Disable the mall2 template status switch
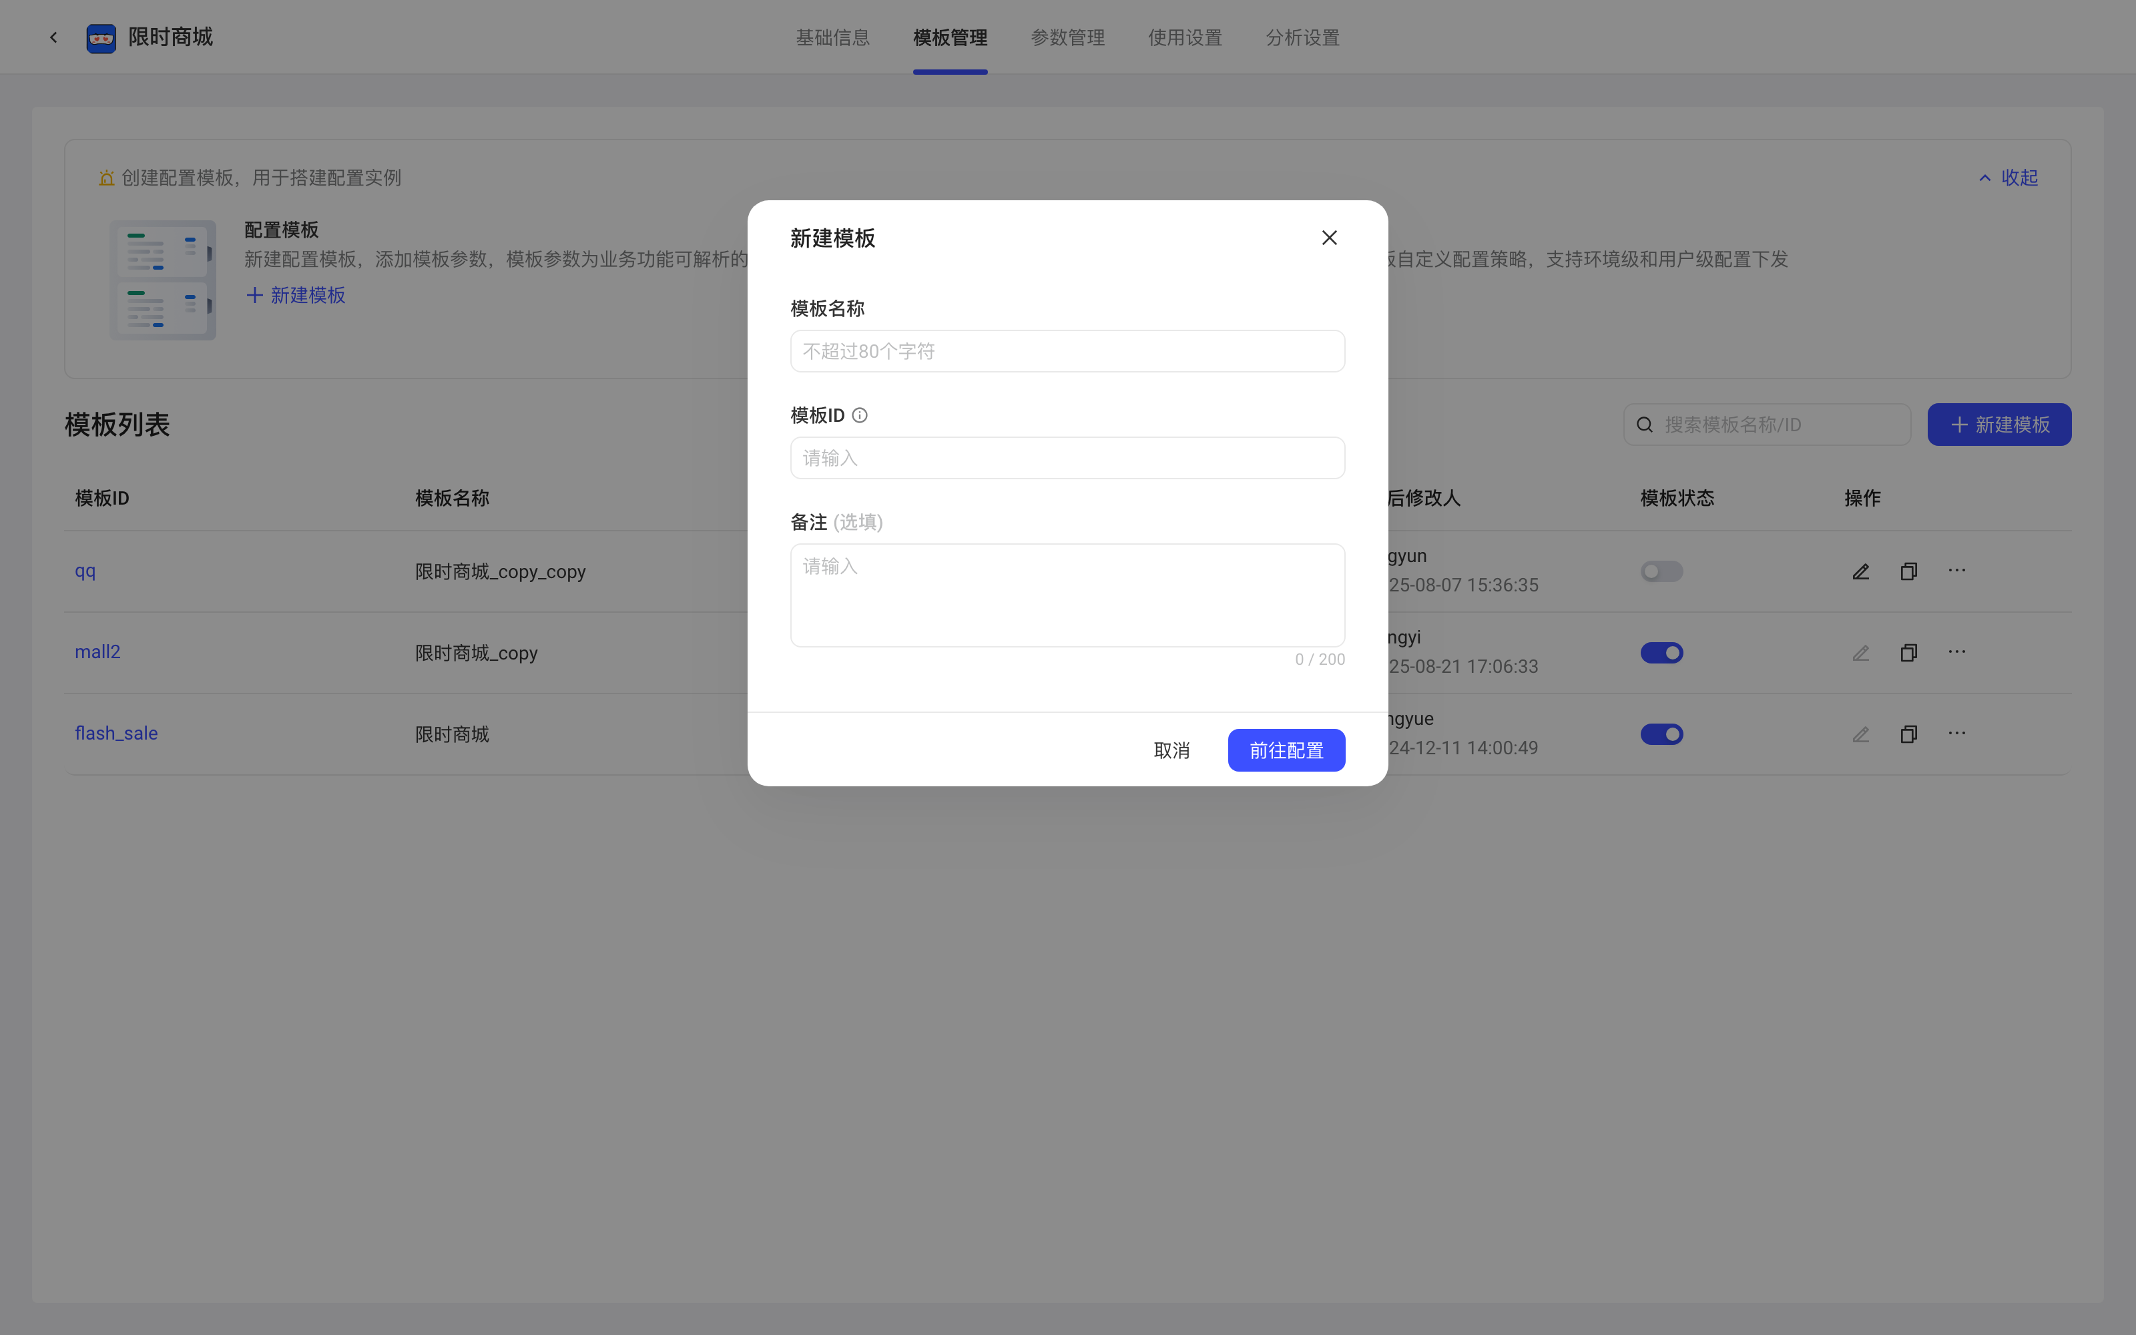This screenshot has height=1335, width=2136. tap(1661, 653)
